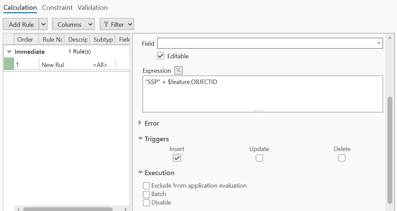Enable the Batch execution option
Image resolution: width=397 pixels, height=211 pixels.
pos(147,194)
